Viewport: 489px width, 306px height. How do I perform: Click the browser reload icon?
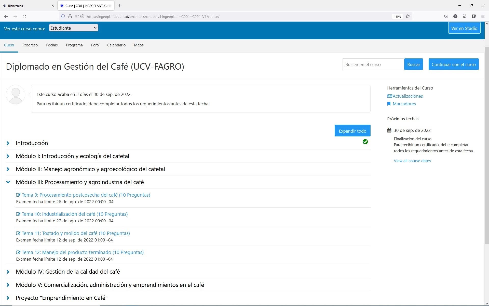coord(24,17)
